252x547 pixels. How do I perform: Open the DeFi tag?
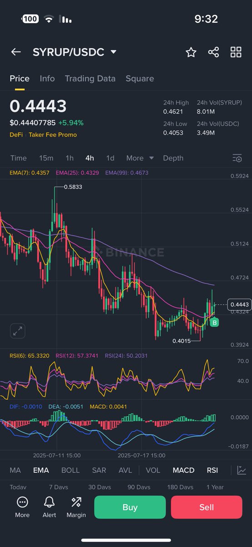16,135
